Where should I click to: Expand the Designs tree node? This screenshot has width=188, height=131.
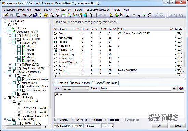click(5, 28)
